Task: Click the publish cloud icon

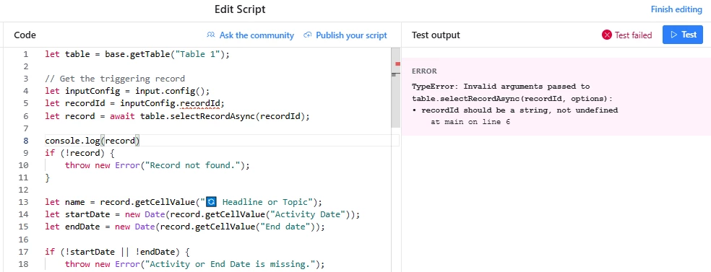Action: tap(308, 35)
